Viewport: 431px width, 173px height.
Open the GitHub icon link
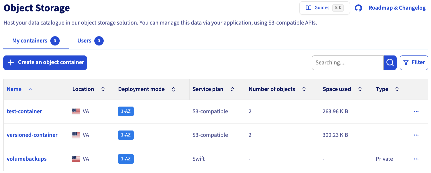coord(358,8)
